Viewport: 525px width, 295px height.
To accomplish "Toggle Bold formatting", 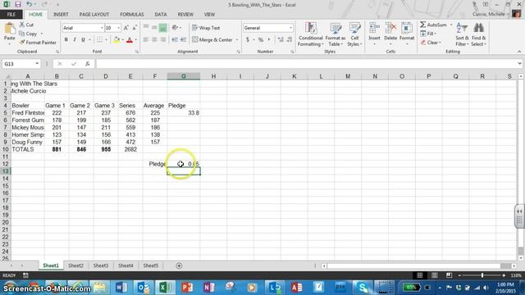I will point(66,40).
